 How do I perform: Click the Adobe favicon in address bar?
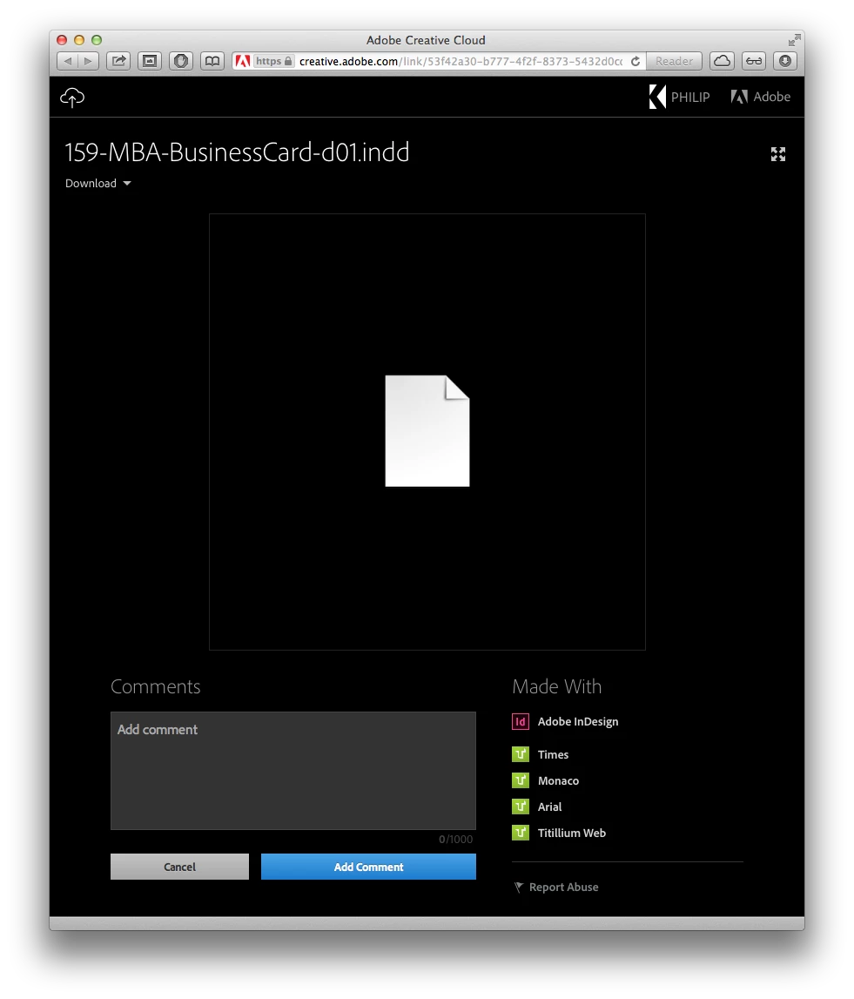click(242, 61)
